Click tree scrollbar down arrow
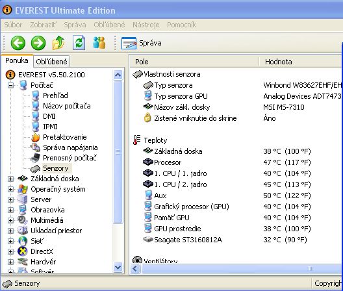Viewport: 343px width, 291px height. click(x=118, y=267)
